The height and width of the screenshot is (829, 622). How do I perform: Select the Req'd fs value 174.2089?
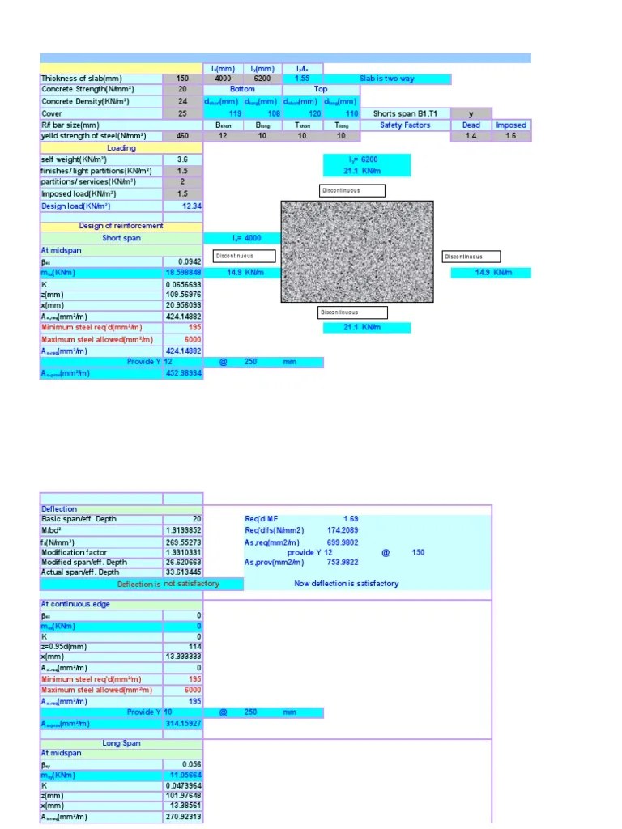pos(343,530)
